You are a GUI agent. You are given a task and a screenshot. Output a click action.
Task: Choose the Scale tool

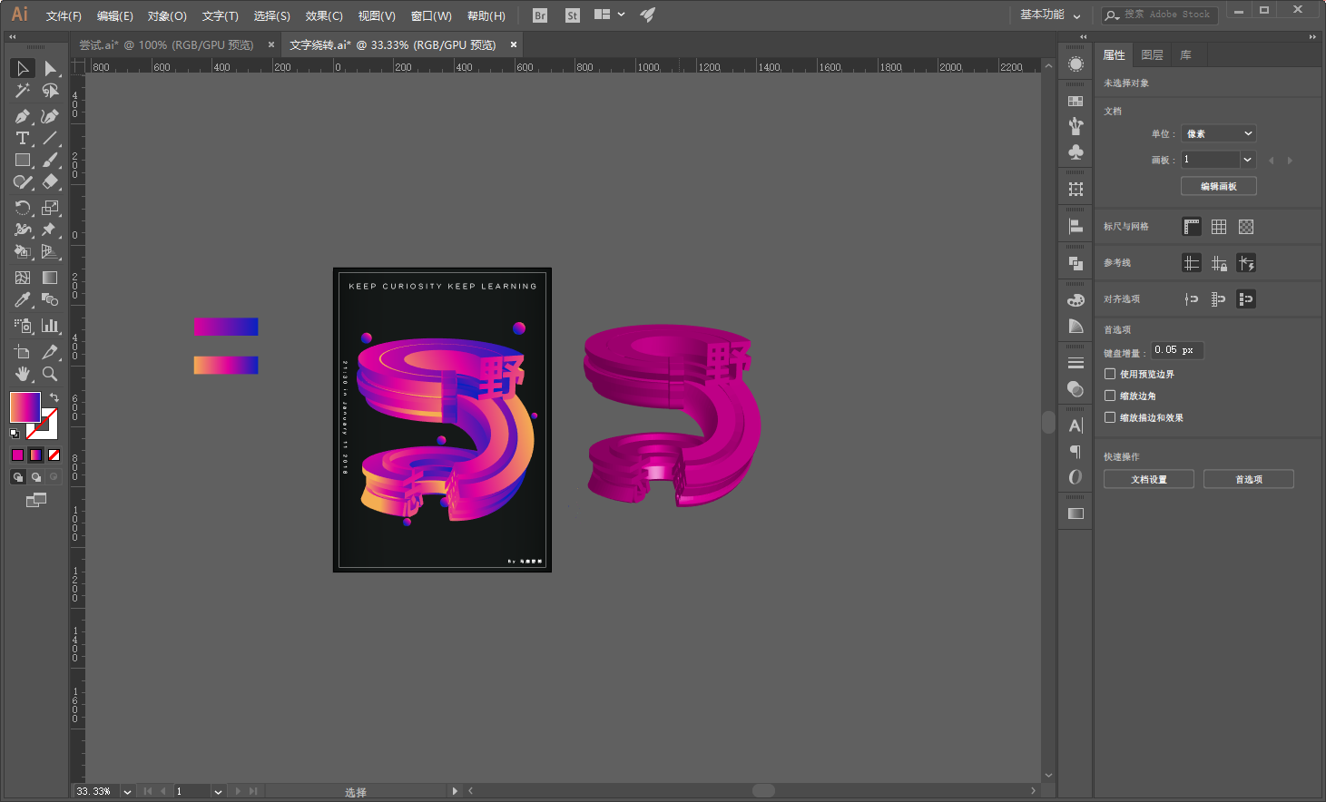pyautogui.click(x=50, y=208)
